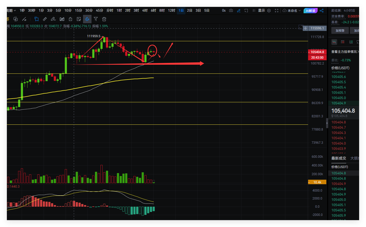This screenshot has width=366, height=227.
Task: Expand 查看主力挂单情况 details
Action: pyautogui.click(x=345, y=52)
